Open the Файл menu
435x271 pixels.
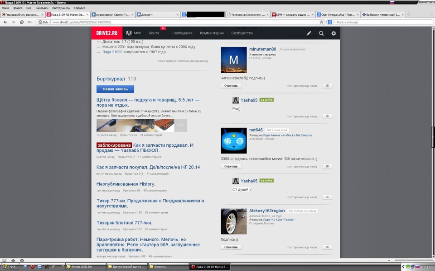[x=5, y=8]
